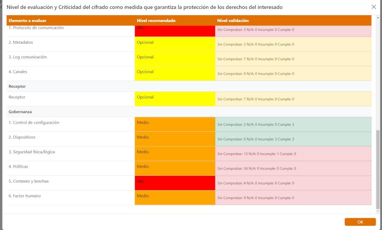The width and height of the screenshot is (382, 230).
Task: Open validation status for Seguridad física/lógica
Action: [x=293, y=154]
